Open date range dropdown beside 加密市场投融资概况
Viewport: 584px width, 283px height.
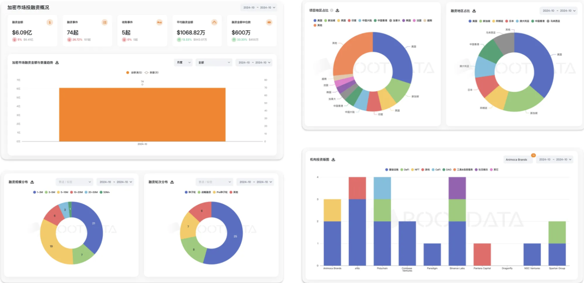click(x=258, y=7)
